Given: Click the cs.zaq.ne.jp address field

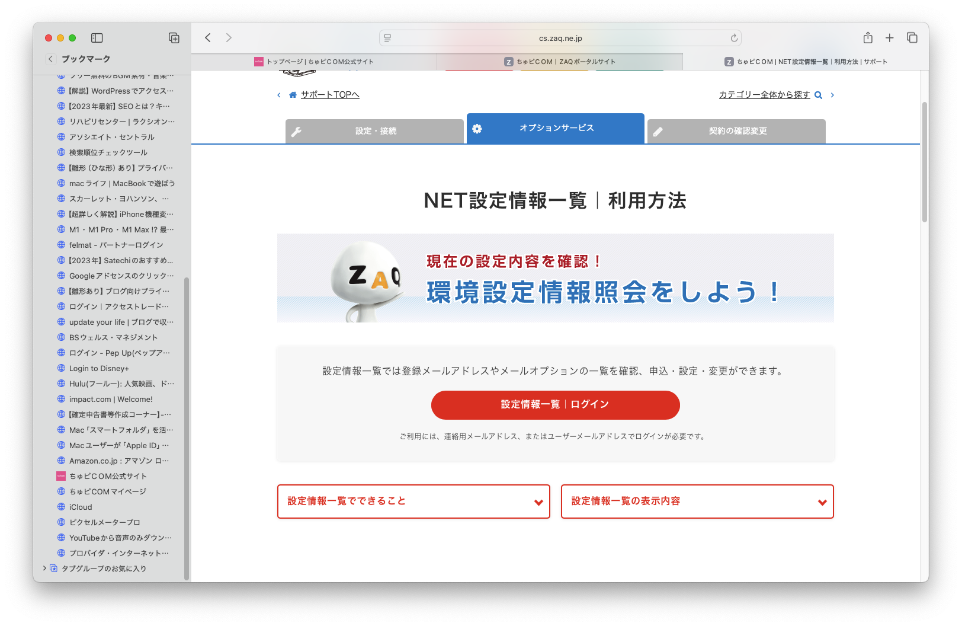Looking at the screenshot, I should (560, 38).
